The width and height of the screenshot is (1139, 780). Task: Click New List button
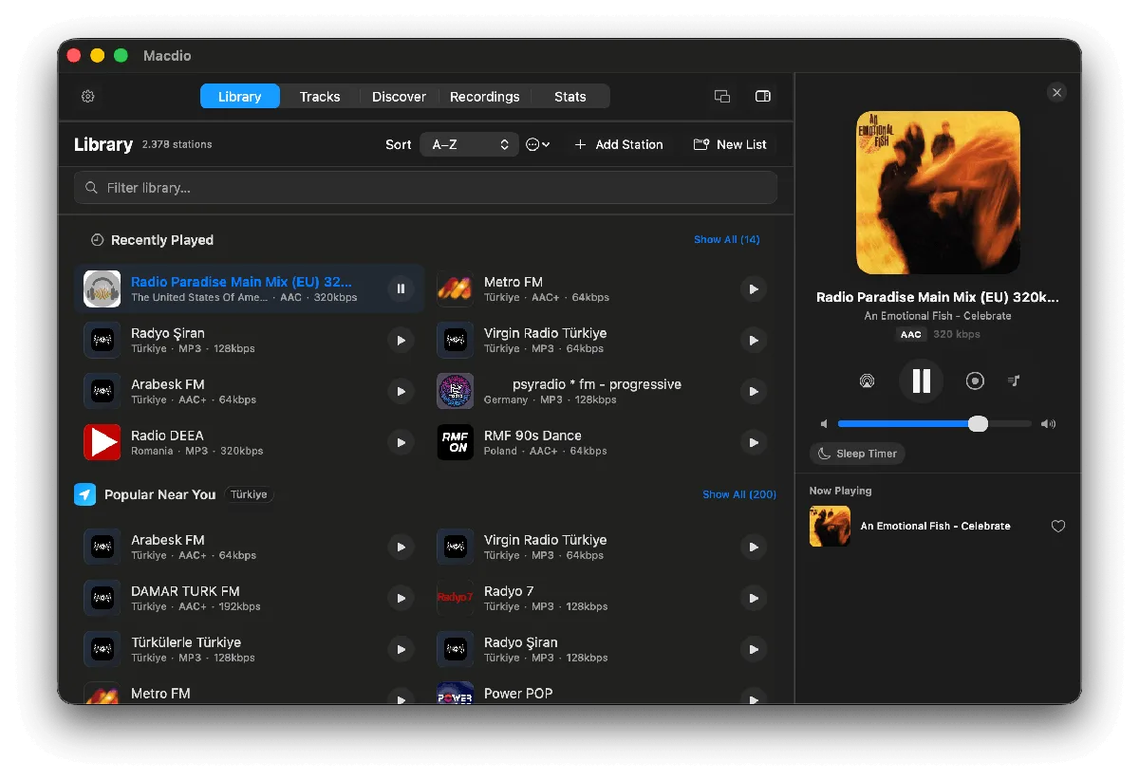[730, 144]
